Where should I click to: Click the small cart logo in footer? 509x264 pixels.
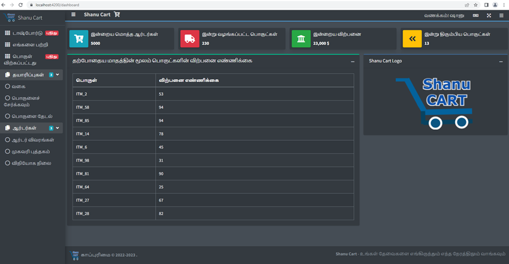coord(75,256)
